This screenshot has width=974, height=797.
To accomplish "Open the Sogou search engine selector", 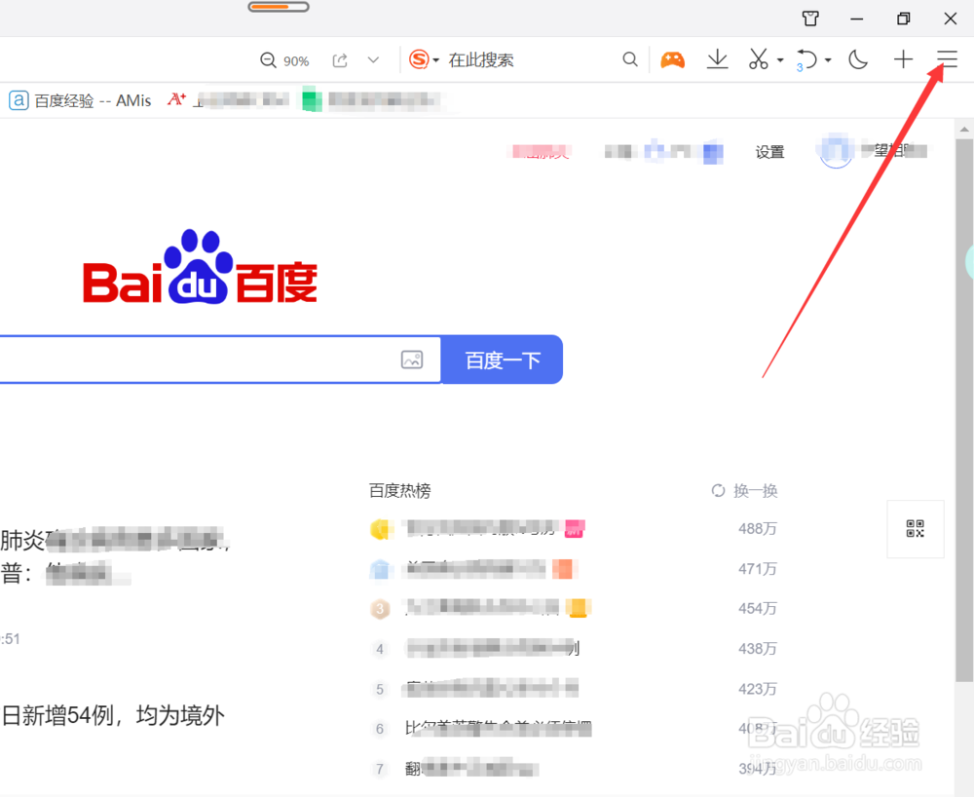I will tap(424, 59).
